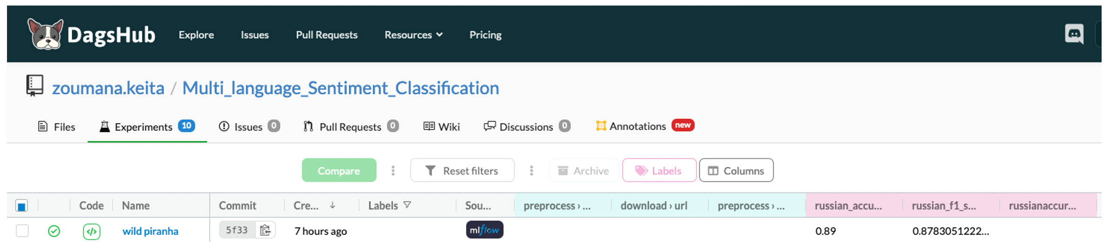Click the green success status check icon
The image size is (1110, 248).
[x=54, y=231]
